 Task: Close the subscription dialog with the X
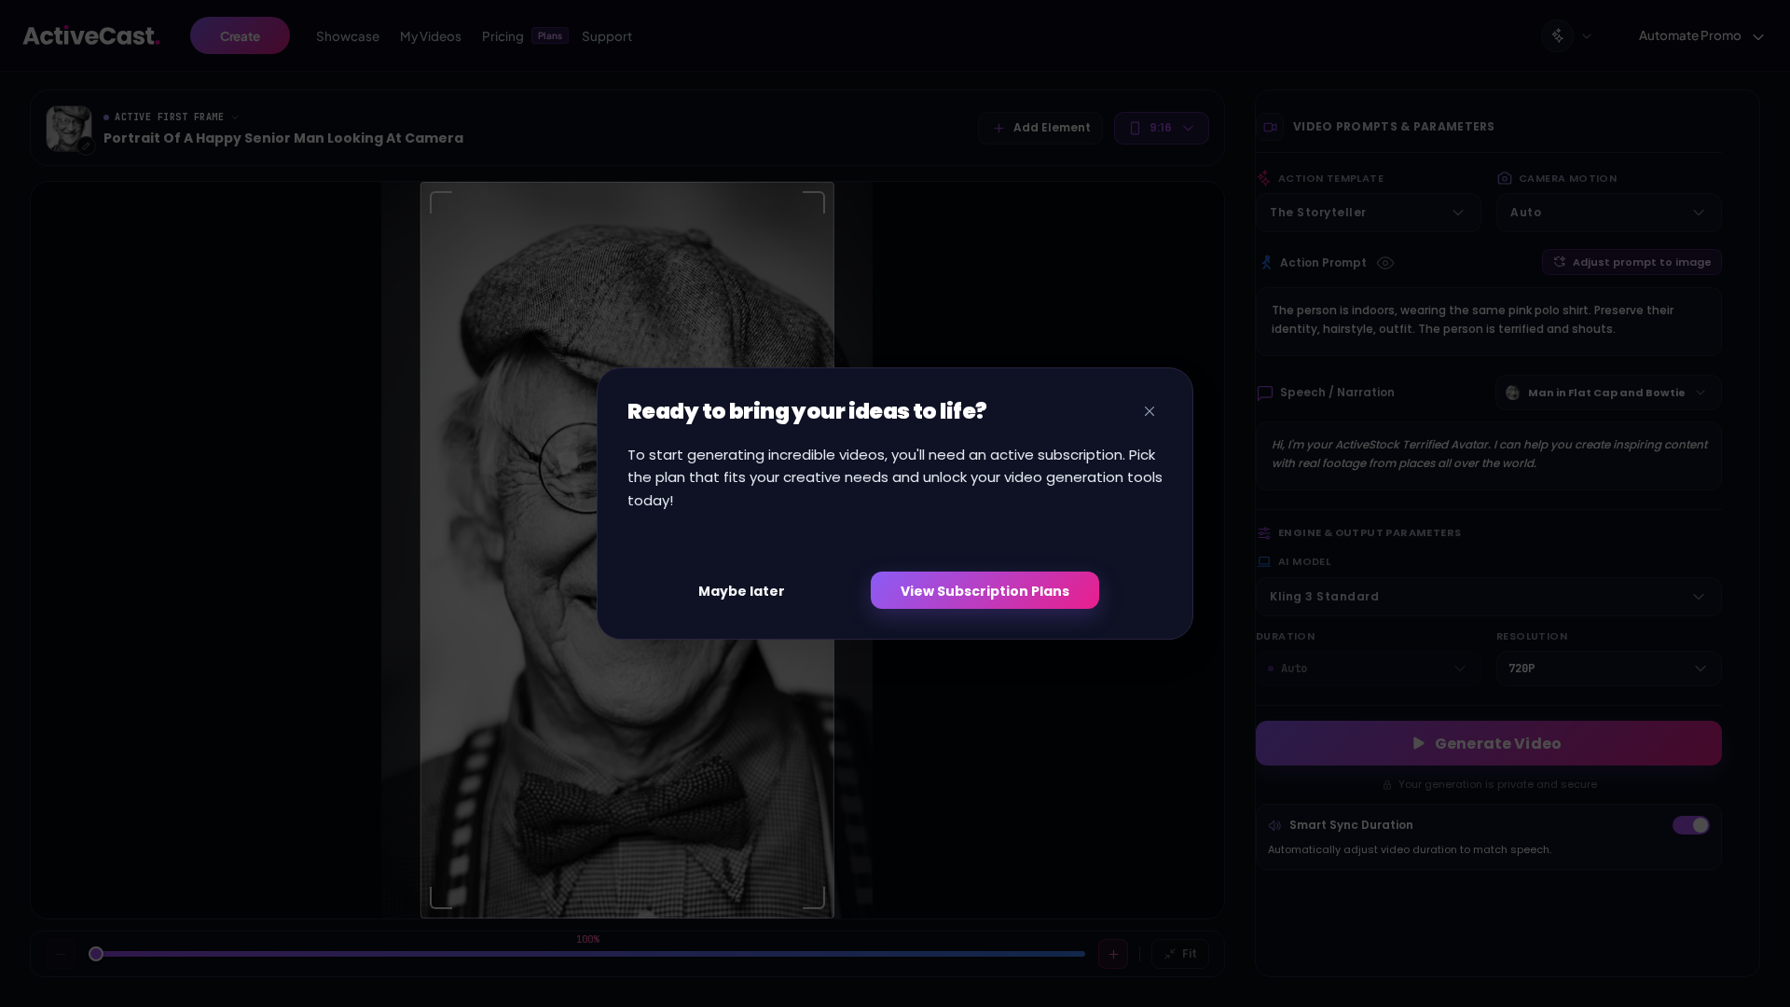point(1150,411)
